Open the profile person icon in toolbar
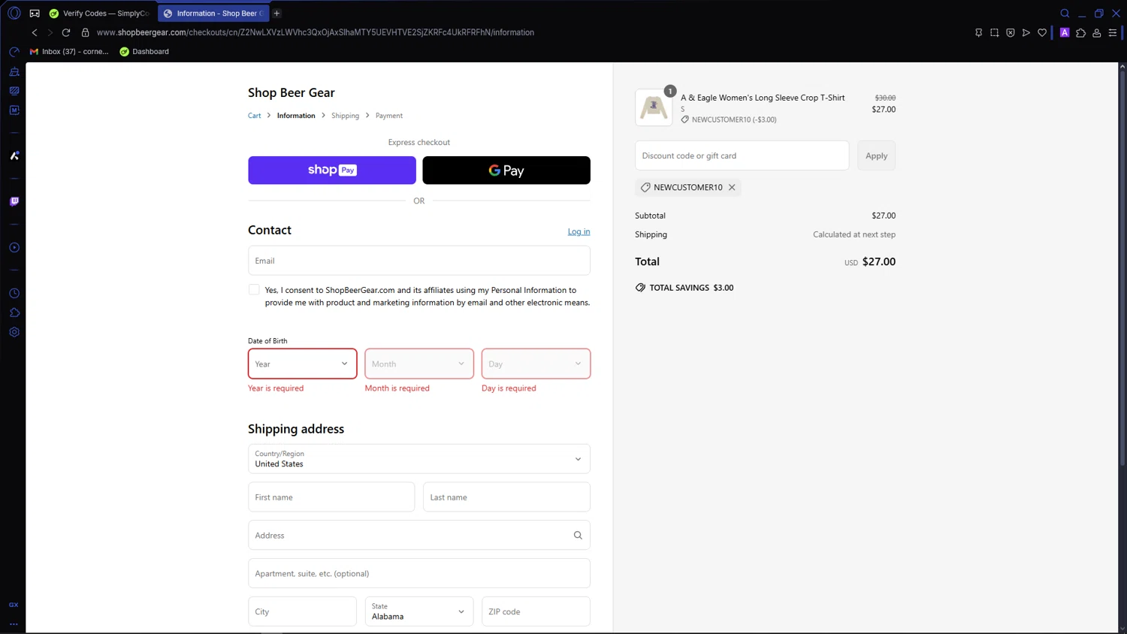The height and width of the screenshot is (634, 1127). point(1097,32)
